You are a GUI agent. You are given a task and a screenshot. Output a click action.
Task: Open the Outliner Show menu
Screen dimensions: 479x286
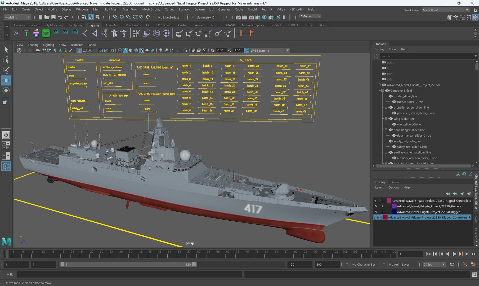coord(392,49)
